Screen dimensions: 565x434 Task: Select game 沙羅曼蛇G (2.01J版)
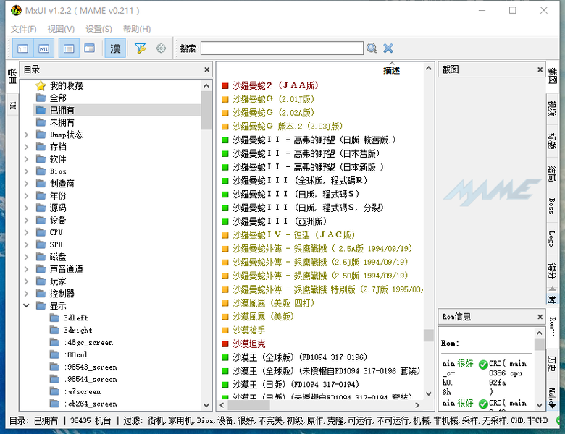(x=274, y=99)
